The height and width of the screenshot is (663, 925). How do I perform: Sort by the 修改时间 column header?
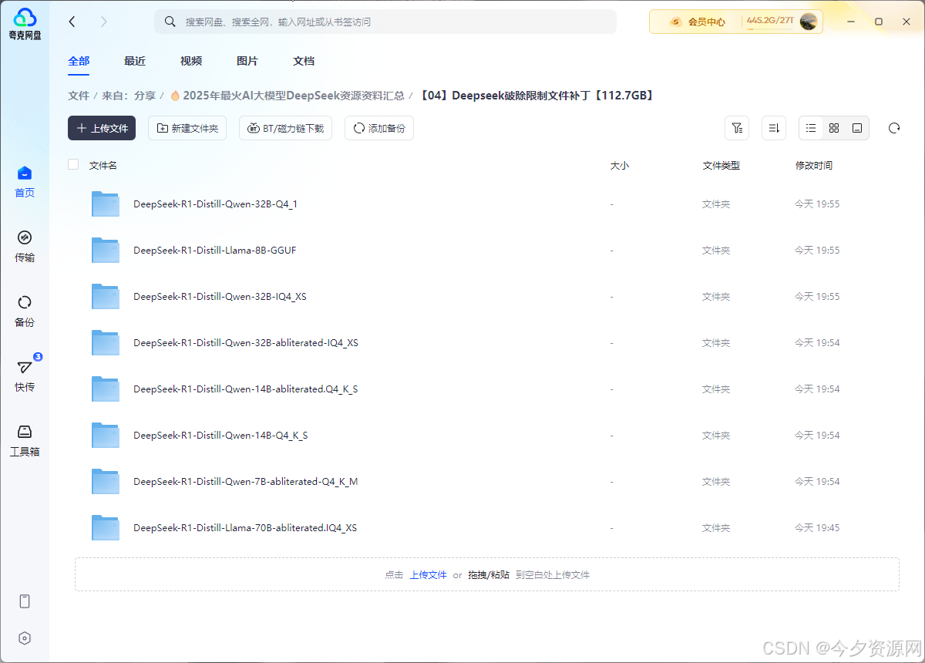click(x=814, y=165)
